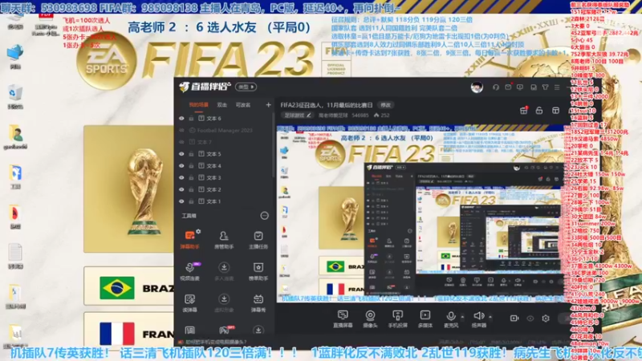Hide the 文本 4 layer
The image size is (642, 361).
tap(181, 166)
